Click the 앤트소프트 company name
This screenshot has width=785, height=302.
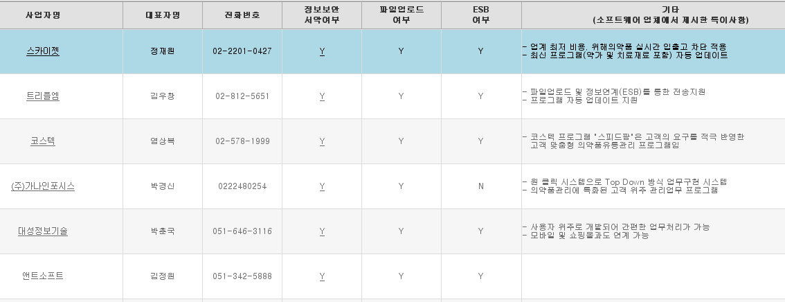pos(43,276)
